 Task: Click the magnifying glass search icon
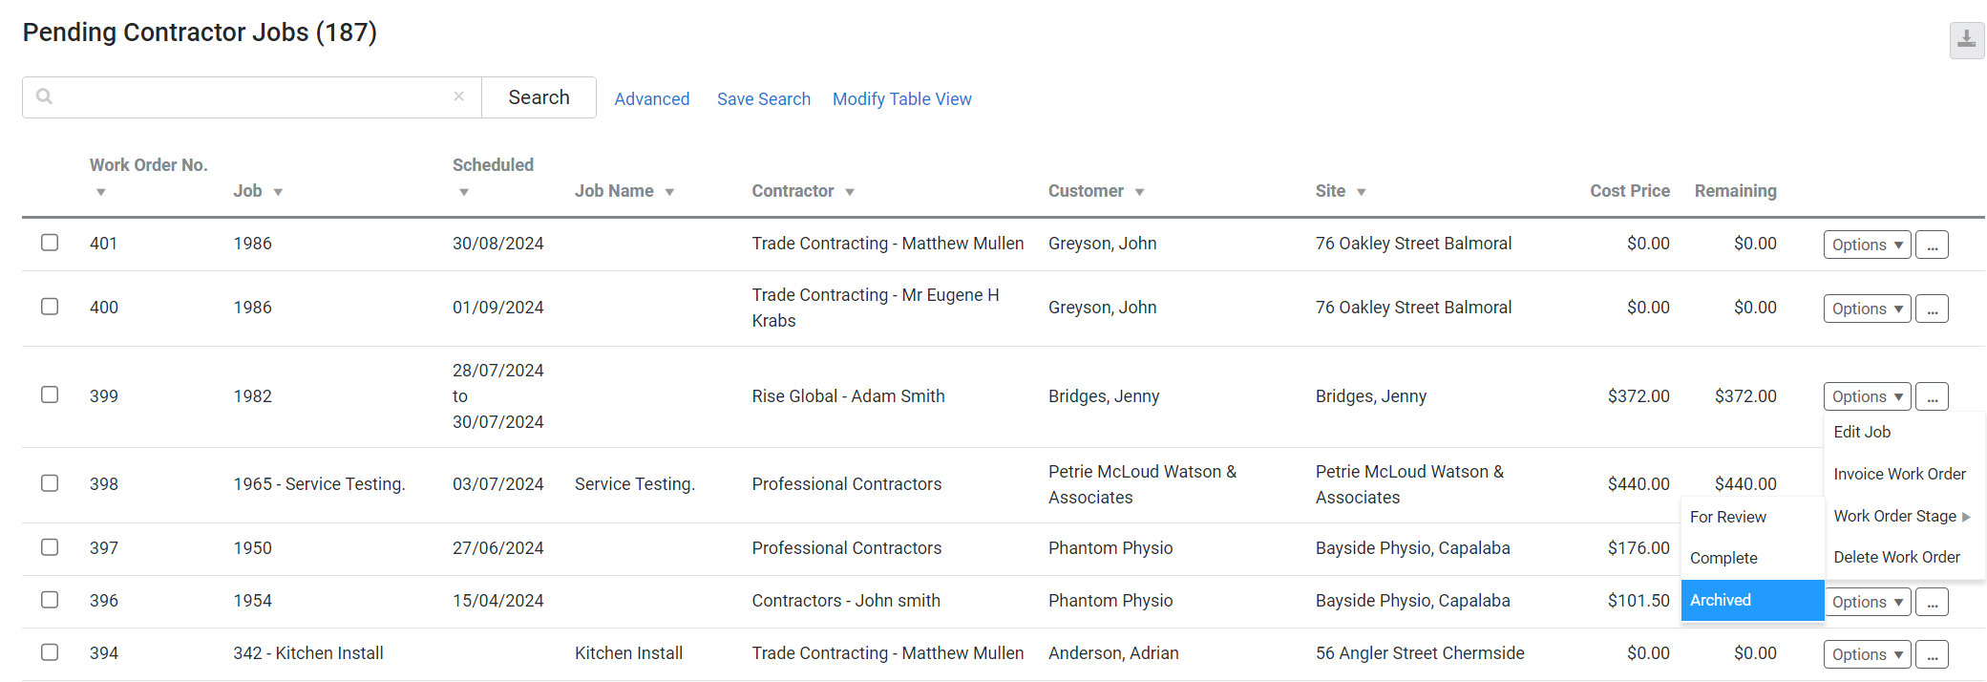(x=44, y=96)
